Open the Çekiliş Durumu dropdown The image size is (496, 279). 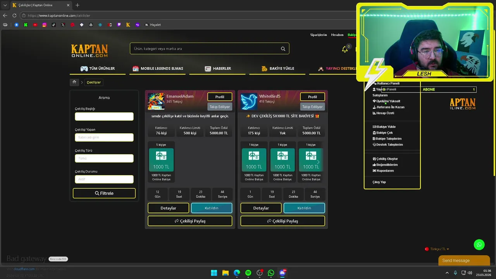coord(104,179)
